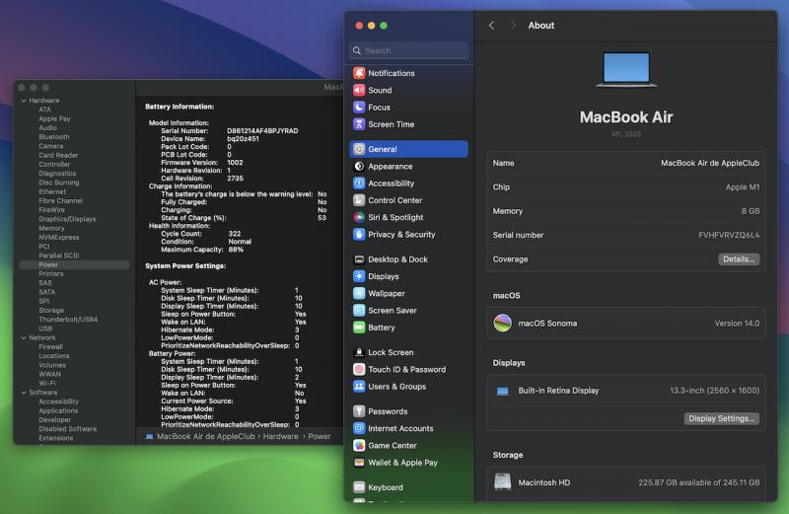This screenshot has height=514, width=789.
Task: Open the Passwords key icon
Action: [x=359, y=411]
